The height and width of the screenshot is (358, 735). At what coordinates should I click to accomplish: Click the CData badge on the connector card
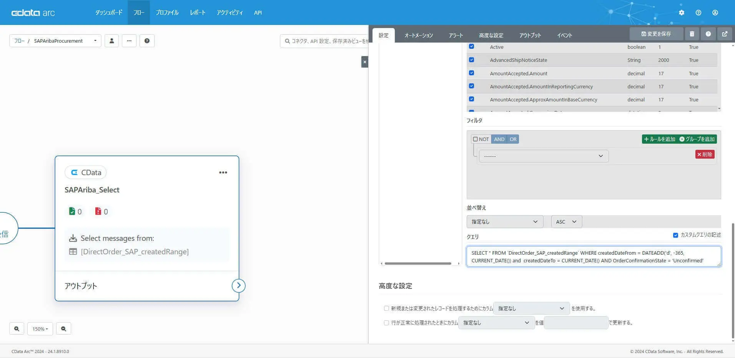pos(86,172)
